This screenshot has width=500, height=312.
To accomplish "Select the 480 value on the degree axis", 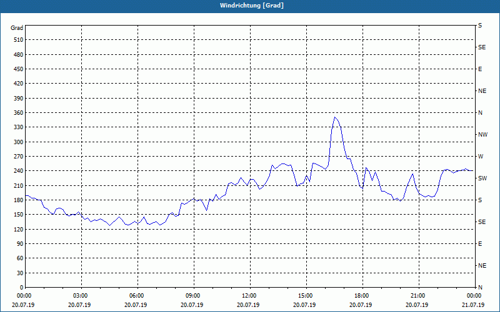I will (19, 54).
